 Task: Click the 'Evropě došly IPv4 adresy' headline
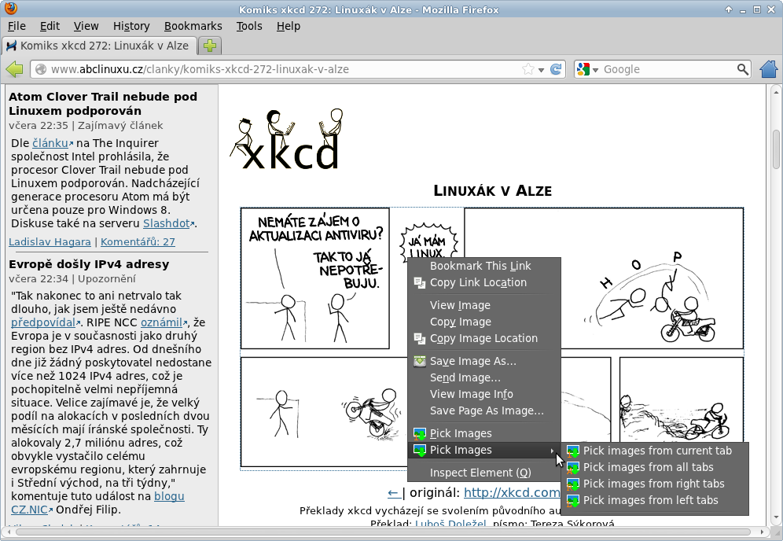(89, 264)
